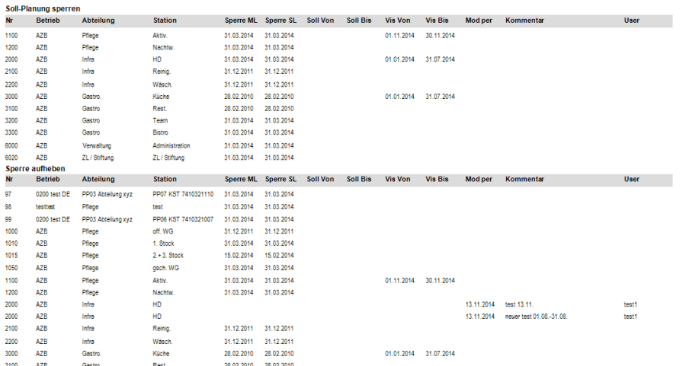Click the "testtest" Betrieb cell

pyautogui.click(x=46, y=206)
